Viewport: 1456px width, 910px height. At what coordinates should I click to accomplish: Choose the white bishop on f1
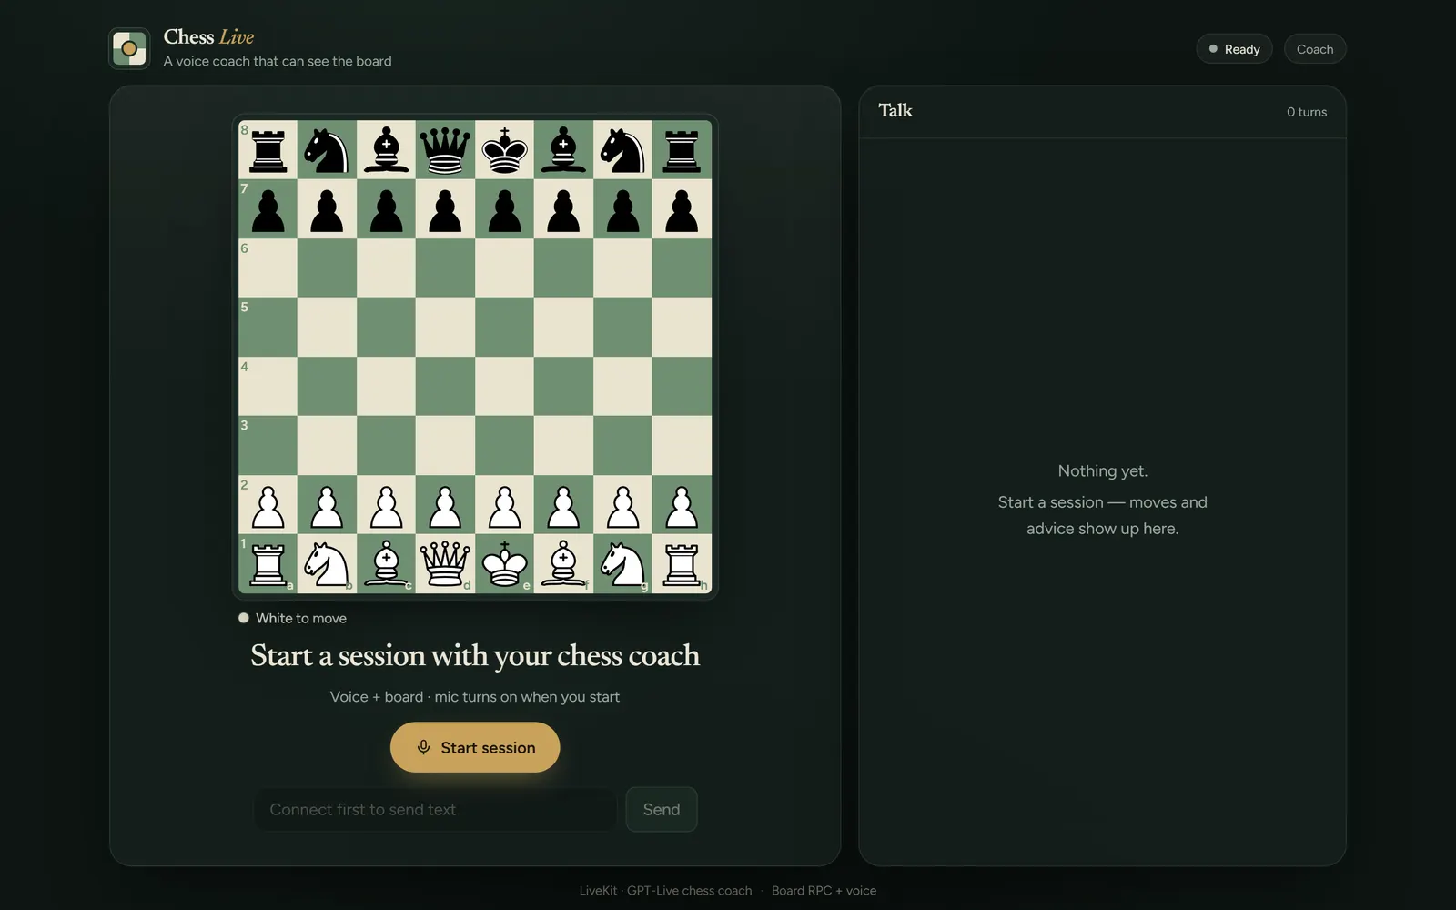coord(563,563)
